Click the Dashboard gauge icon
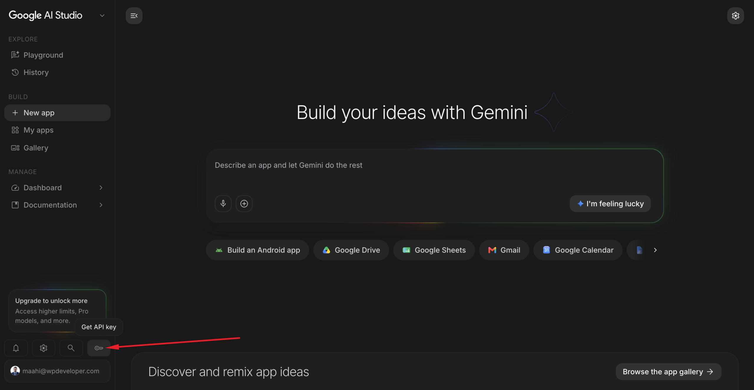The image size is (754, 390). [15, 188]
